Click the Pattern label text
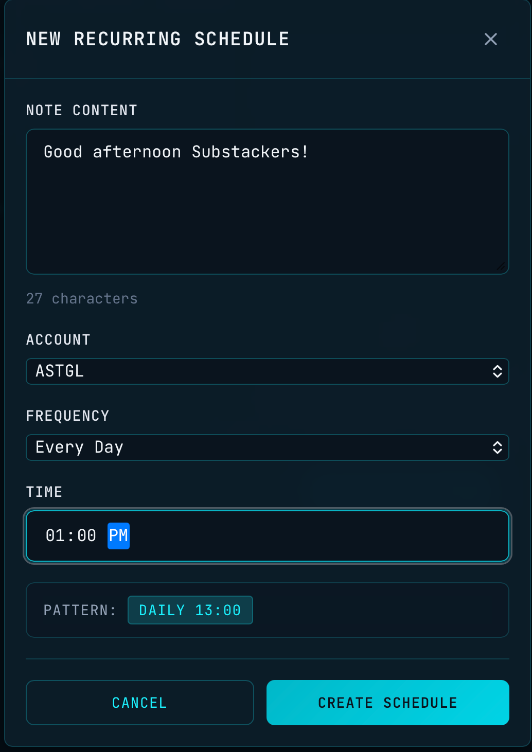The width and height of the screenshot is (532, 752). [80, 611]
